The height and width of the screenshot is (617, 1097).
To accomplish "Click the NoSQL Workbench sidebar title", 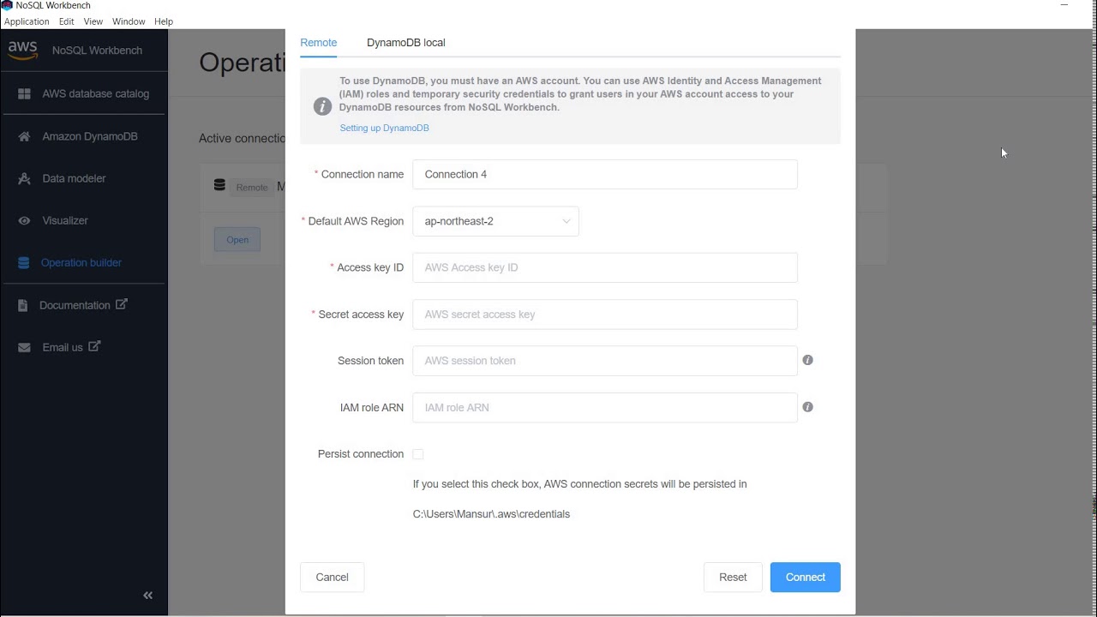I will [97, 51].
